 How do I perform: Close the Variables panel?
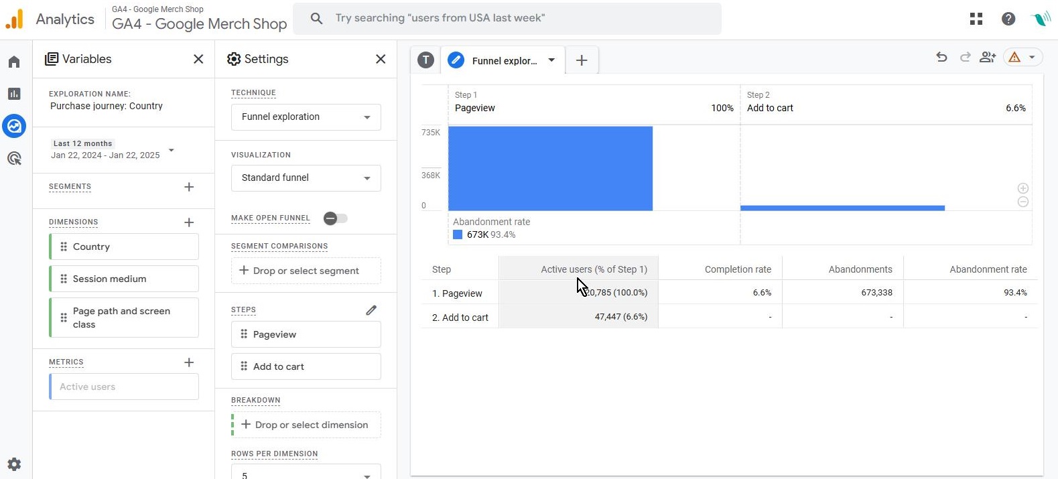tap(198, 59)
